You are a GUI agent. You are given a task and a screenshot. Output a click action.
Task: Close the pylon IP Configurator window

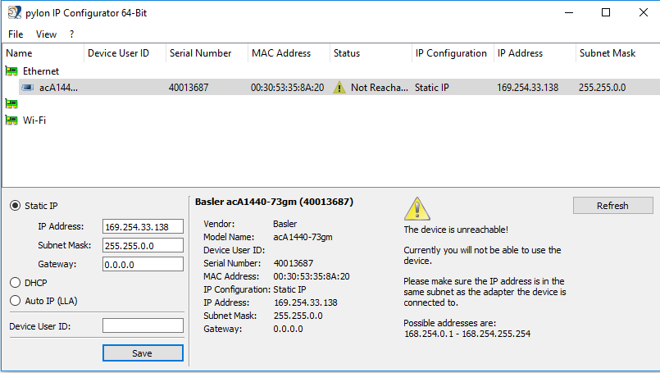(643, 12)
